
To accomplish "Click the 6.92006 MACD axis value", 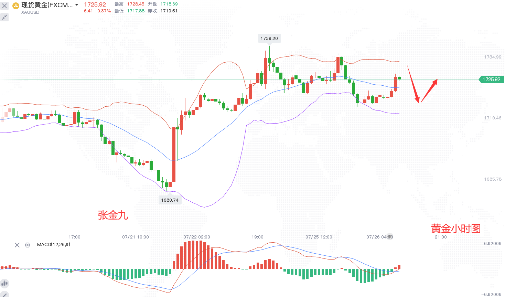I will tap(493, 244).
